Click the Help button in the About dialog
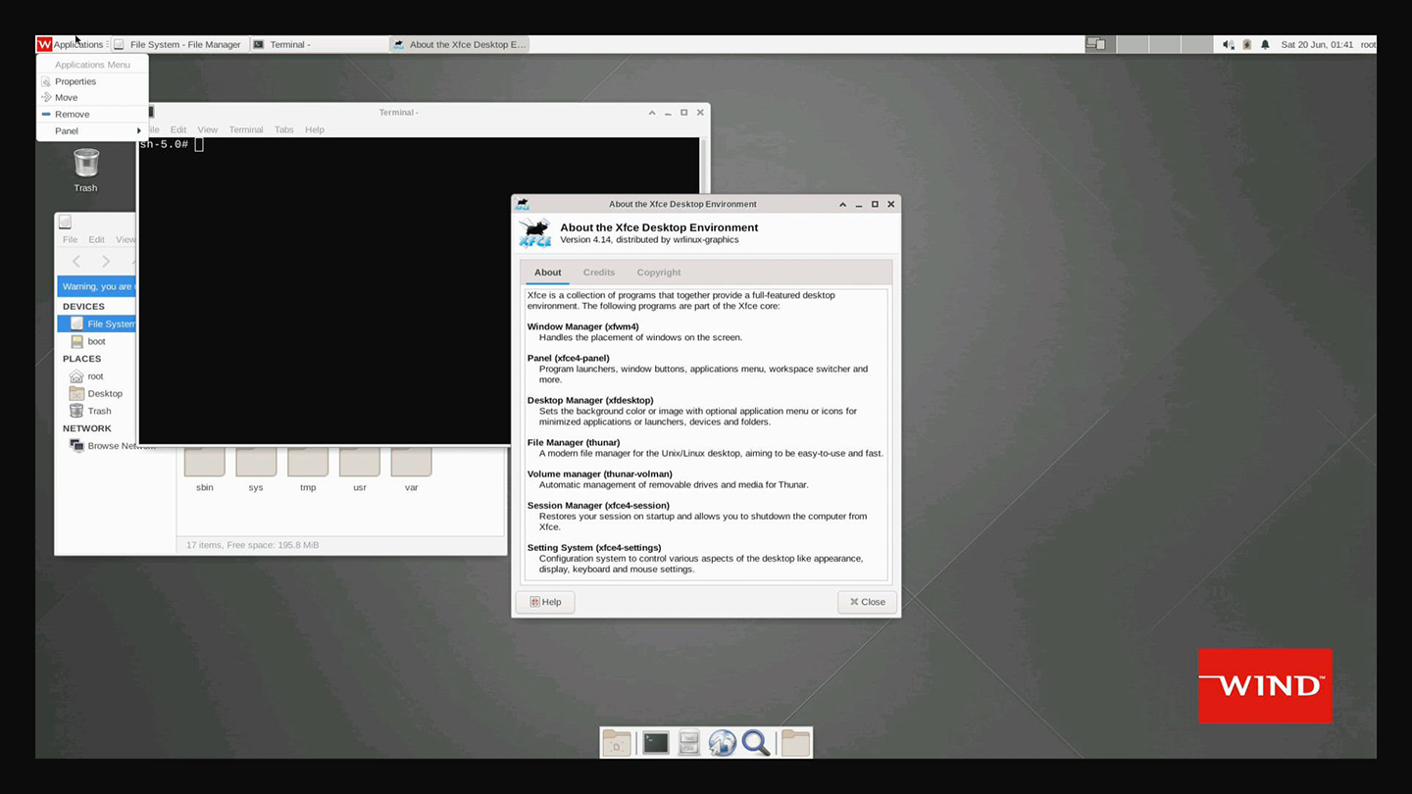Screen dimensions: 1412x794 coord(545,602)
